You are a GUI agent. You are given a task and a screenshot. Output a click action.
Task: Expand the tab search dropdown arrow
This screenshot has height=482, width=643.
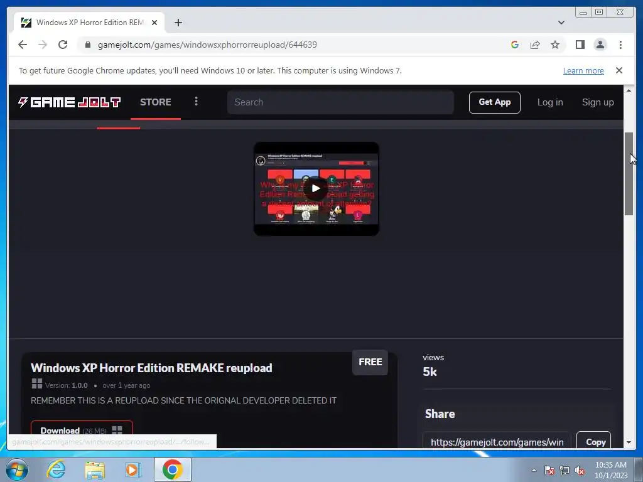(561, 23)
